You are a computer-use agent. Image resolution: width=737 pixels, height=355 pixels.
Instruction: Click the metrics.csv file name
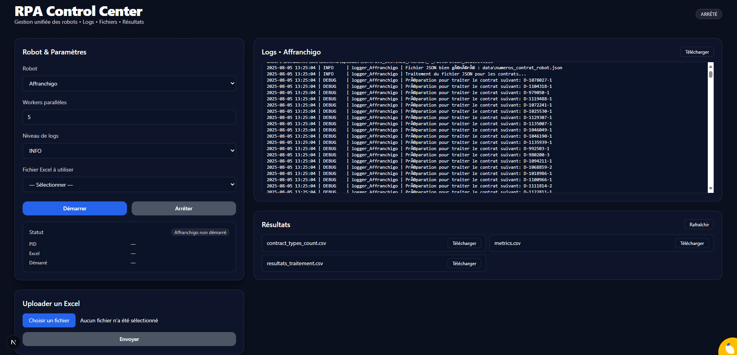click(x=508, y=243)
